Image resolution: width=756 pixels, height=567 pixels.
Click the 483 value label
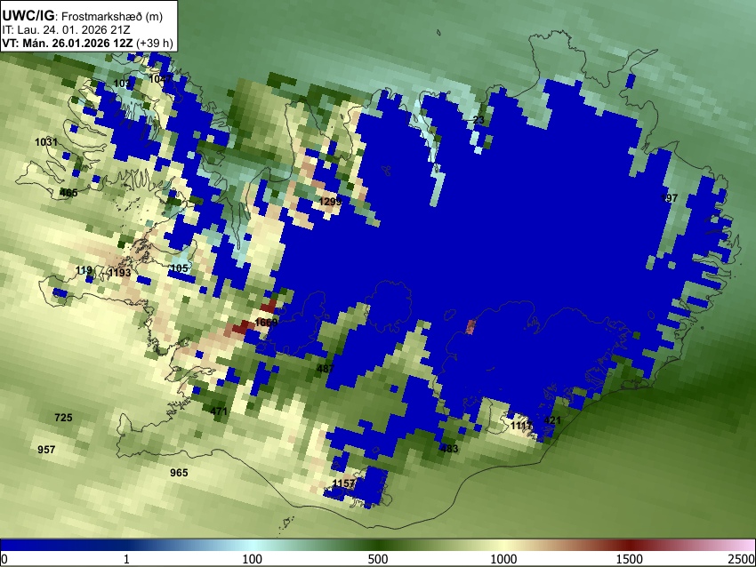pyautogui.click(x=449, y=449)
